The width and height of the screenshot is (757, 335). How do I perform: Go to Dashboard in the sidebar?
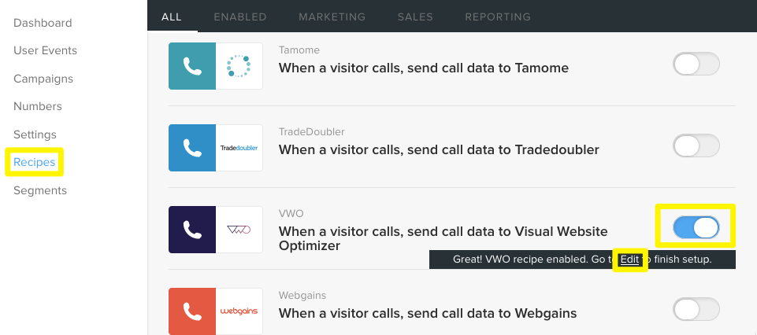[x=43, y=23]
